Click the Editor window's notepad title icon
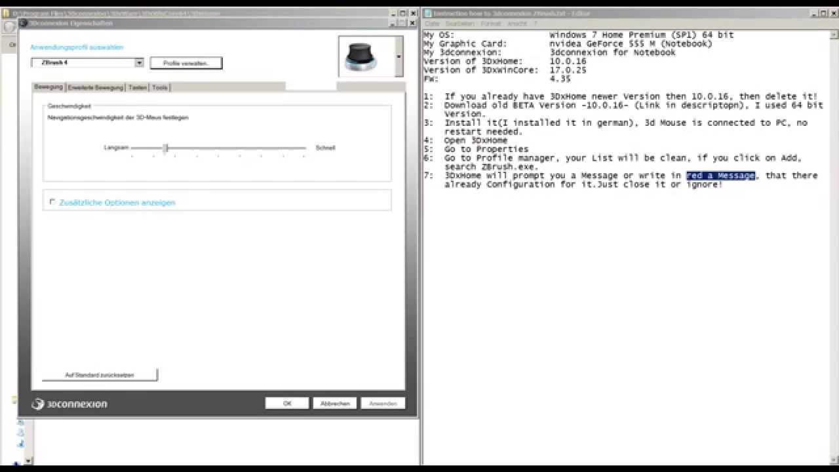Screen dimensions: 839x472 (x=427, y=13)
